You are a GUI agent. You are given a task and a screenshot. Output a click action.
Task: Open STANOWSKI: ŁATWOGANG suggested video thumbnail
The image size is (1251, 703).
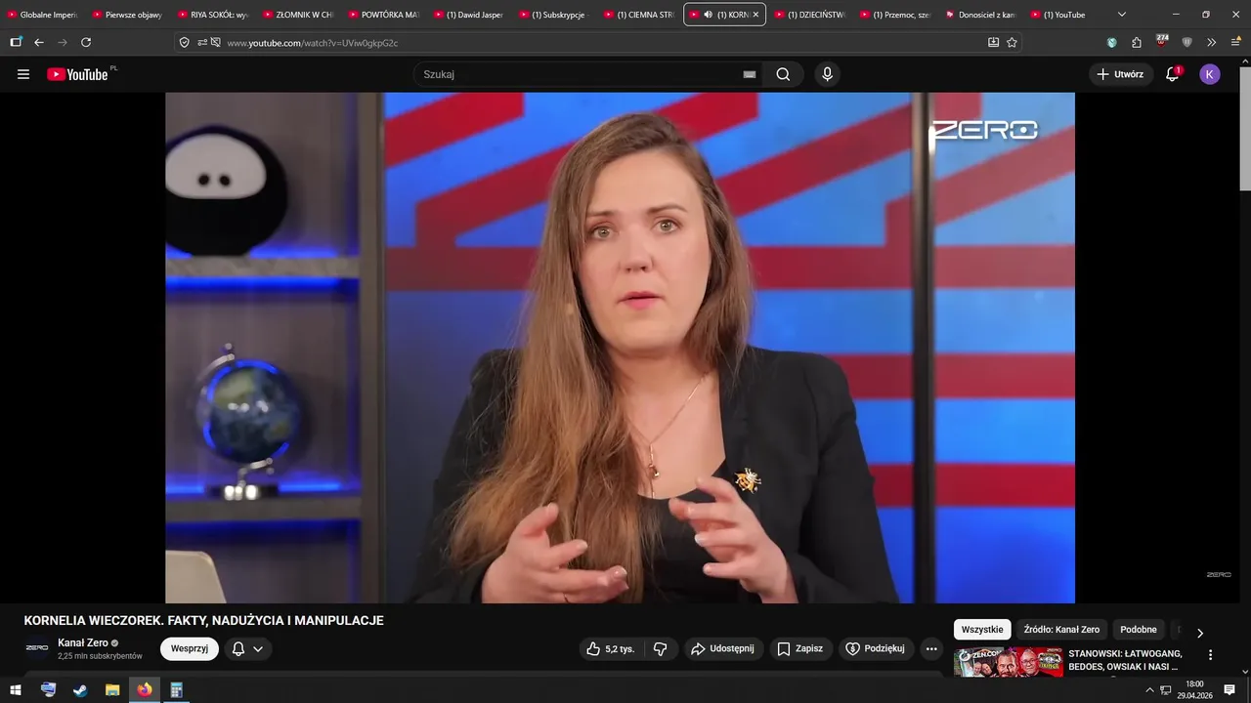tap(1008, 661)
